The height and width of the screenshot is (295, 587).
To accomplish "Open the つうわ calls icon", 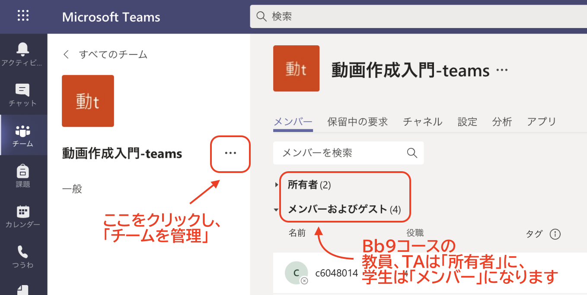I will click(x=22, y=252).
